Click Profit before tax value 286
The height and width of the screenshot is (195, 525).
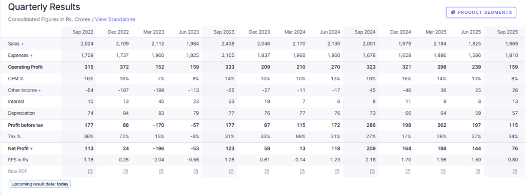pos(371,125)
